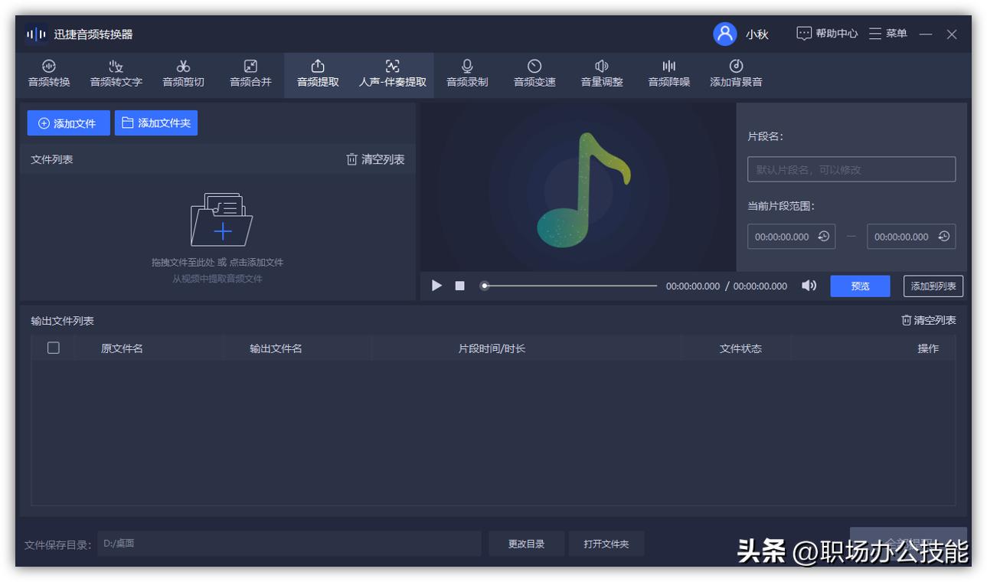This screenshot has width=987, height=582.
Task: Expand the user account 小秋 menu
Action: pyautogui.click(x=740, y=34)
